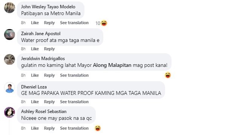Screen dimensions: 230x135
Task: Open Jeraldwin Madrigallos profile name
Action: [x=43, y=58]
